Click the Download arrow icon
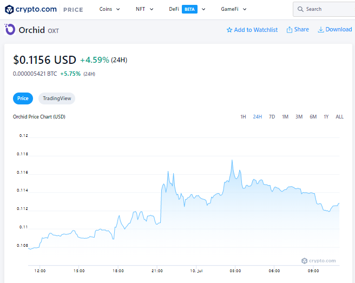This screenshot has height=283, width=355. [x=321, y=30]
